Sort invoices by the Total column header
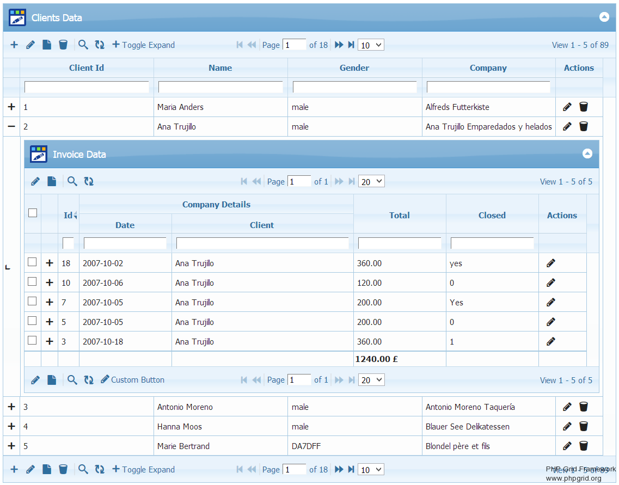Image resolution: width=619 pixels, height=485 pixels. click(399, 216)
